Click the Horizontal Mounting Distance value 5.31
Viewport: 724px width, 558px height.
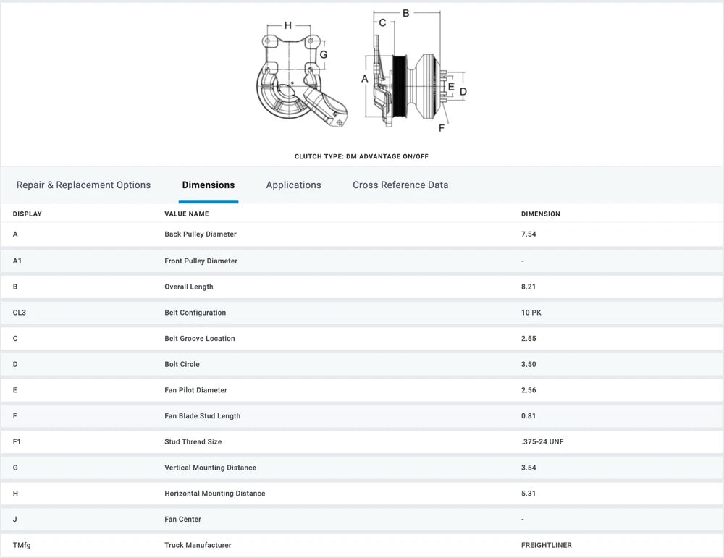[x=529, y=494]
